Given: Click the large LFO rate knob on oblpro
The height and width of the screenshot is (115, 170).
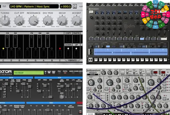Looking at the screenshot, I should (x=151, y=82).
